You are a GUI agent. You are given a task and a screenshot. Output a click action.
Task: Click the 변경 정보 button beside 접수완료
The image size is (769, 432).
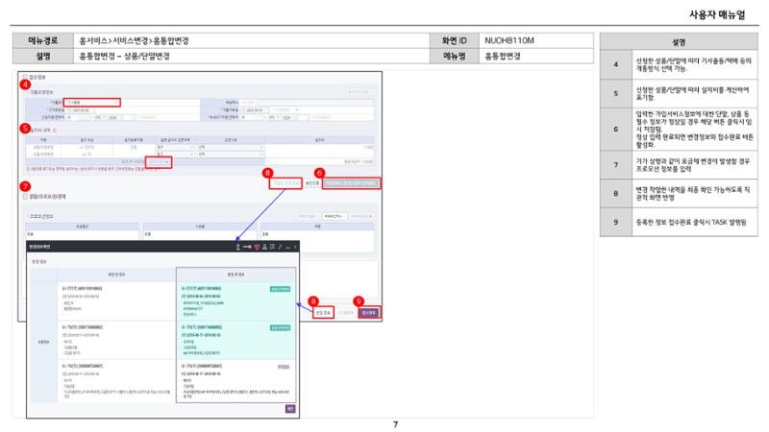pyautogui.click(x=323, y=313)
